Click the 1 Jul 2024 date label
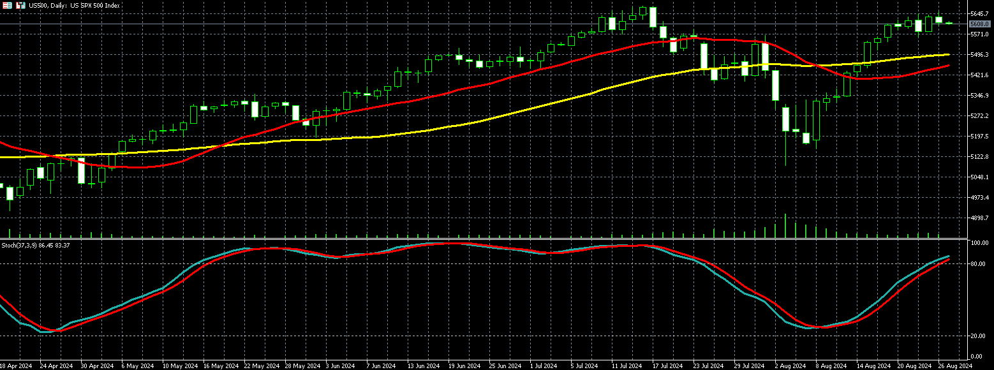 [544, 366]
